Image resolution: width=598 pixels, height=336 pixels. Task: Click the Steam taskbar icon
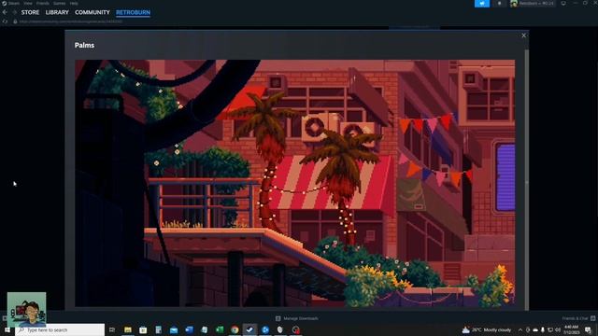pos(249,329)
